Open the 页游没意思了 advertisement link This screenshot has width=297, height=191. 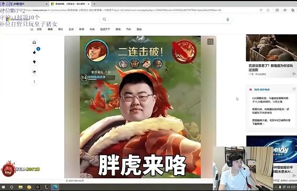271,68
